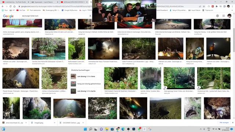Open the Chrome icon in the taskbar
This screenshot has height=132, width=235.
click(117, 129)
